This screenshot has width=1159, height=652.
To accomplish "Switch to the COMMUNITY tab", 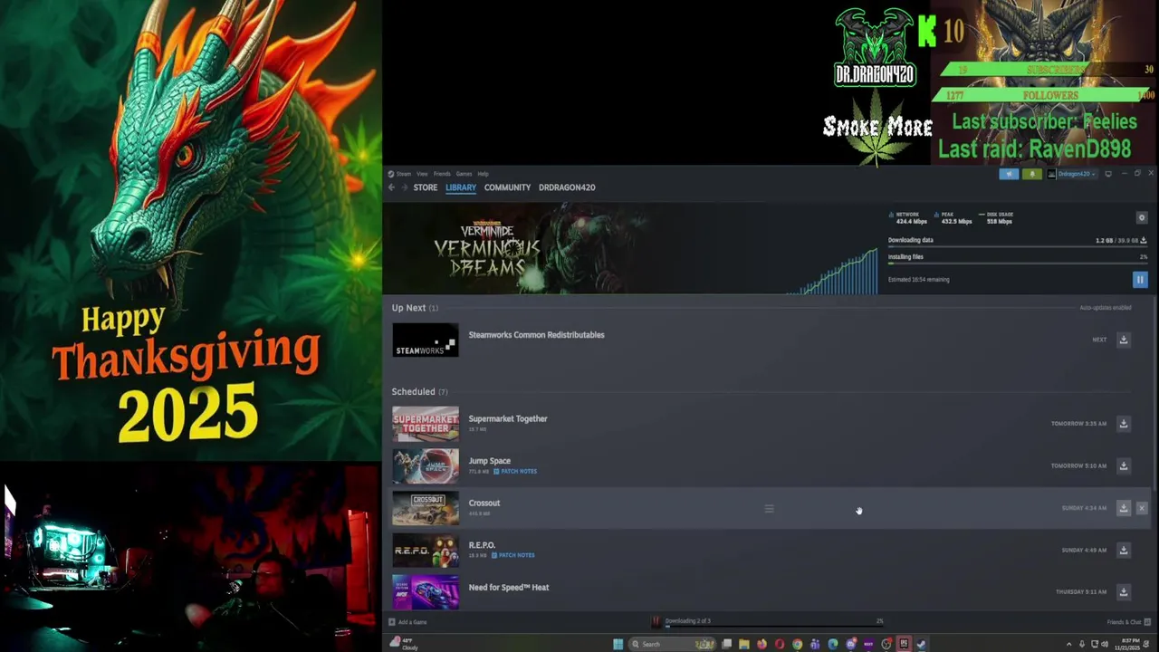I will (507, 187).
